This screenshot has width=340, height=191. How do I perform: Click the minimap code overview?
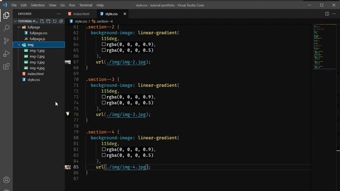click(325, 47)
